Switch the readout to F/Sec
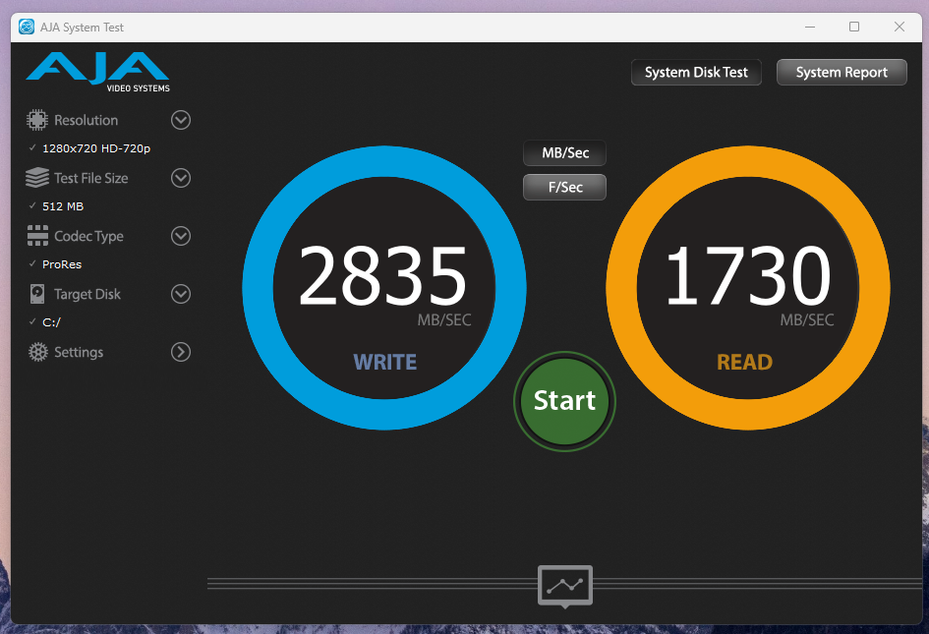 point(564,187)
